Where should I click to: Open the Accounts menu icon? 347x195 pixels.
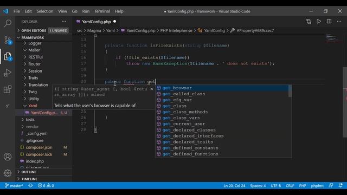pos(8,157)
